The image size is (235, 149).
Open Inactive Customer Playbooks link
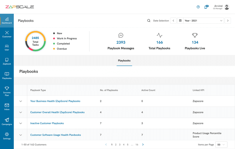[x=47, y=123]
